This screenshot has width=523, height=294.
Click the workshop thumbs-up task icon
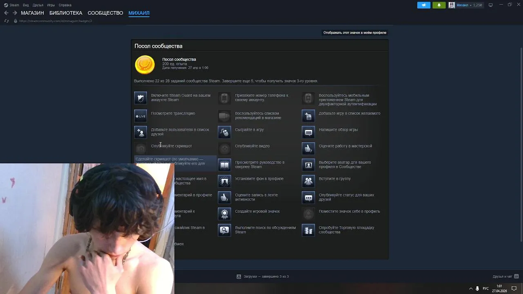308,149
